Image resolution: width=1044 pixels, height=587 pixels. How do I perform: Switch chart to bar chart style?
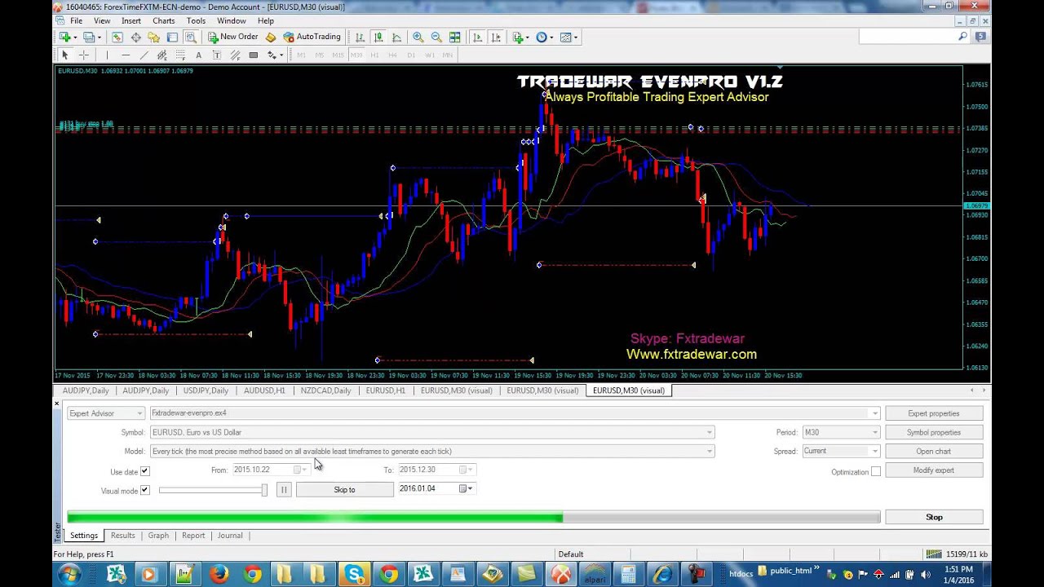tap(360, 37)
